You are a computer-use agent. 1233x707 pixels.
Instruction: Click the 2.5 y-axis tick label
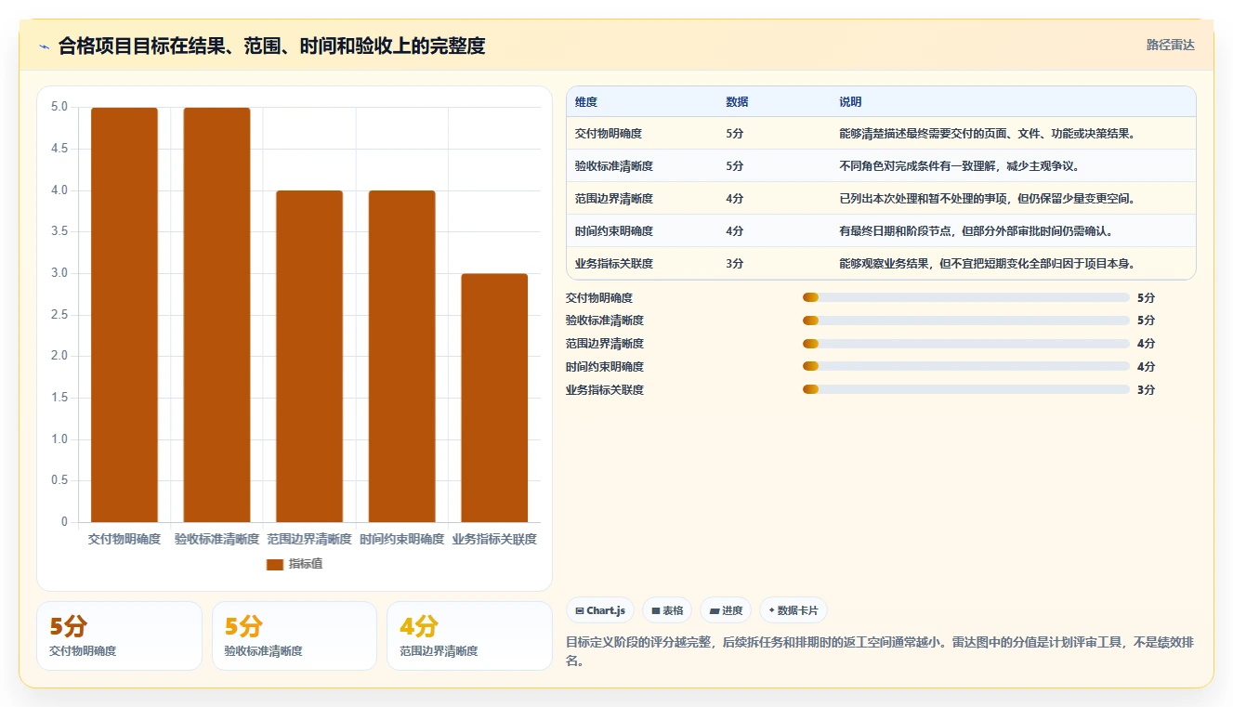tap(59, 315)
